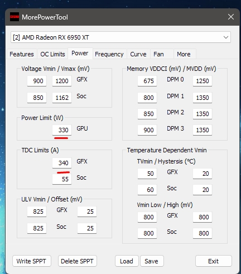Click the 'TVmin / Hystersis (°C)' label
Viewport: 241px width, 274px height.
(x=166, y=161)
